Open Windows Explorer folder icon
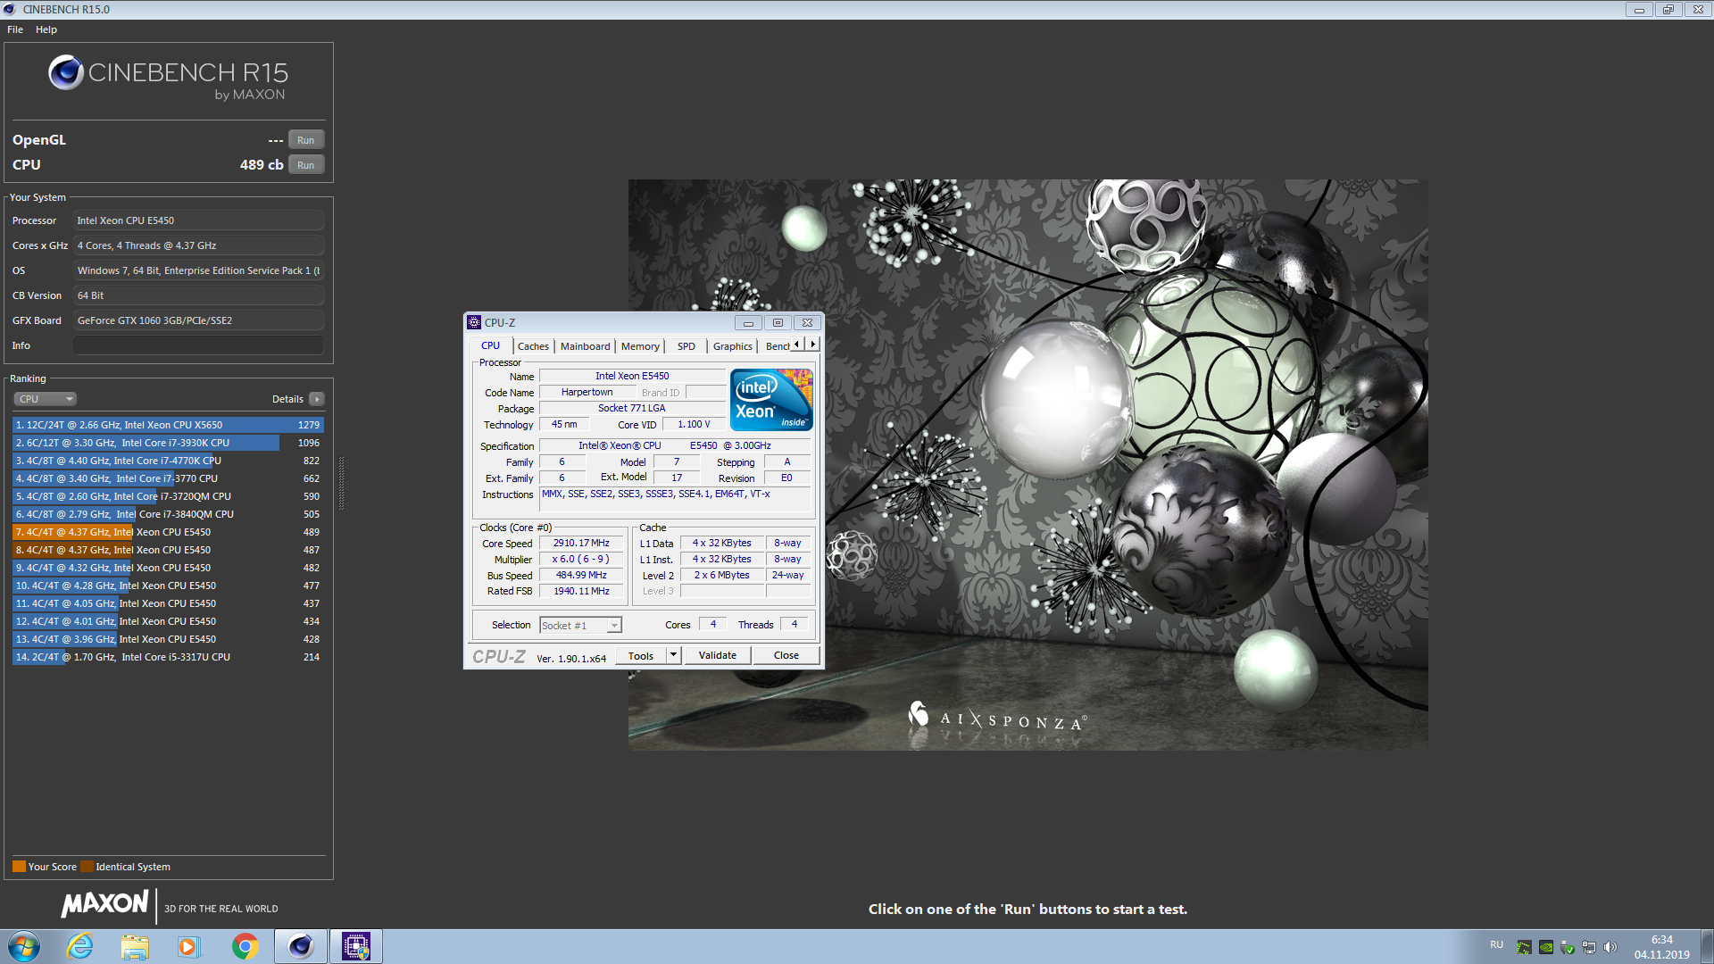Image resolution: width=1714 pixels, height=964 pixels. pos(135,946)
